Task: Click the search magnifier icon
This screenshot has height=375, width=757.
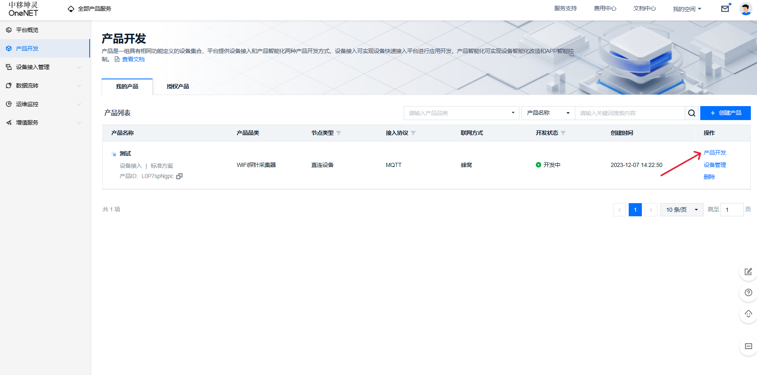Action: click(691, 113)
